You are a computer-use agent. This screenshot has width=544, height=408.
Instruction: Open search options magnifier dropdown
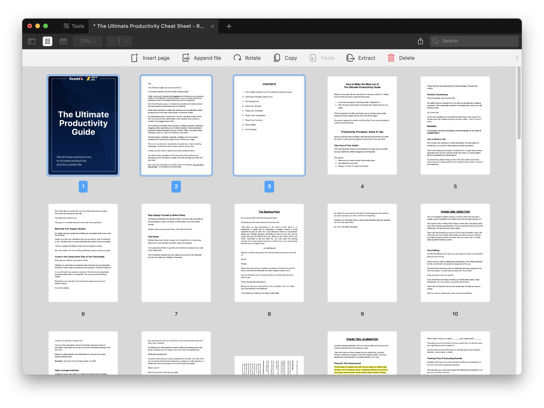pos(436,41)
